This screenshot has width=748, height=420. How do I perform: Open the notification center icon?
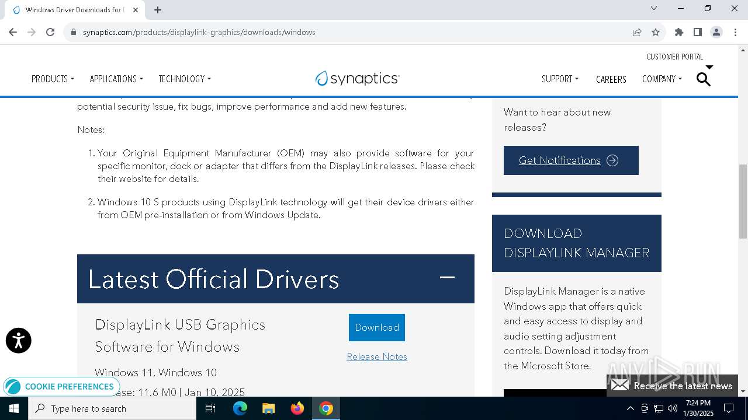(729, 408)
